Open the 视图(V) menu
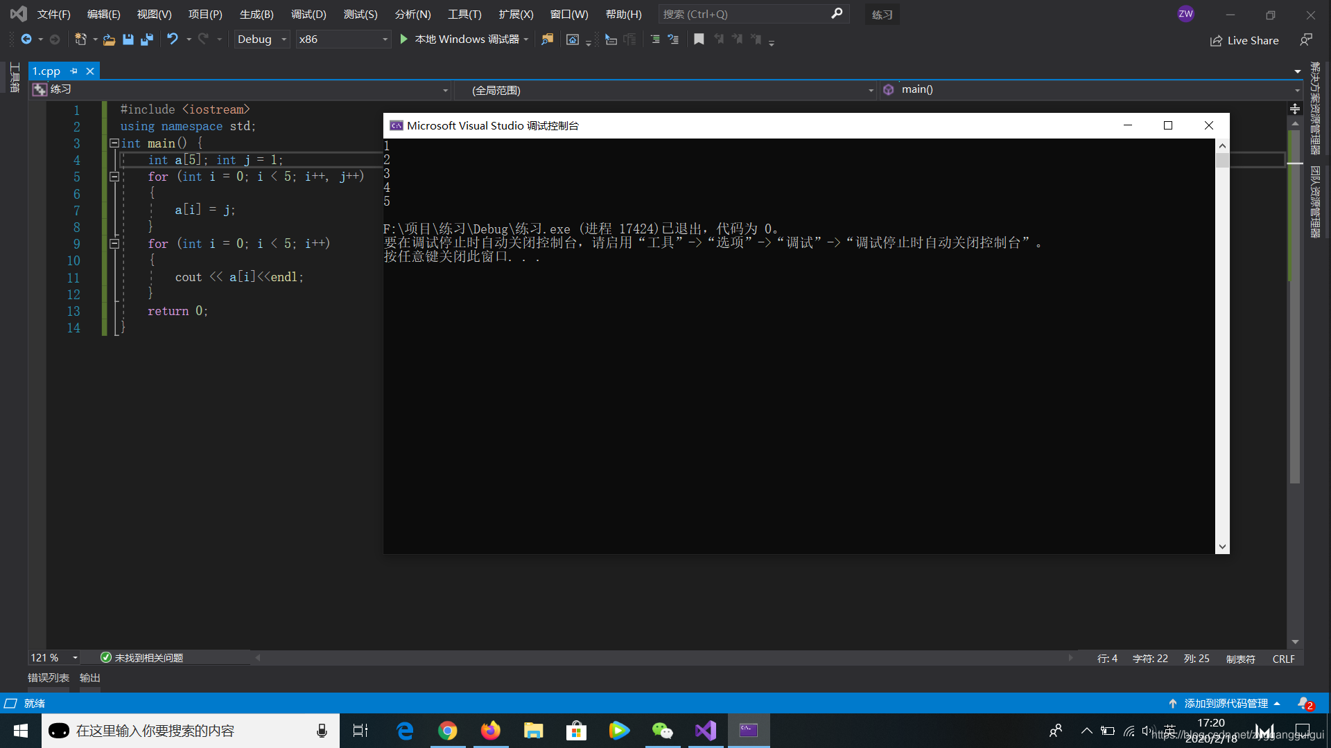Viewport: 1331px width, 748px height. tap(154, 14)
